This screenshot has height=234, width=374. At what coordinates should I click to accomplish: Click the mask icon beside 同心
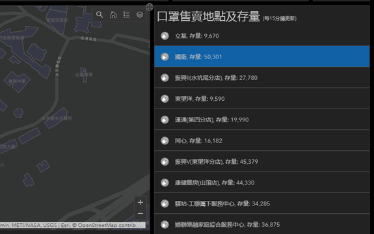[165, 140]
